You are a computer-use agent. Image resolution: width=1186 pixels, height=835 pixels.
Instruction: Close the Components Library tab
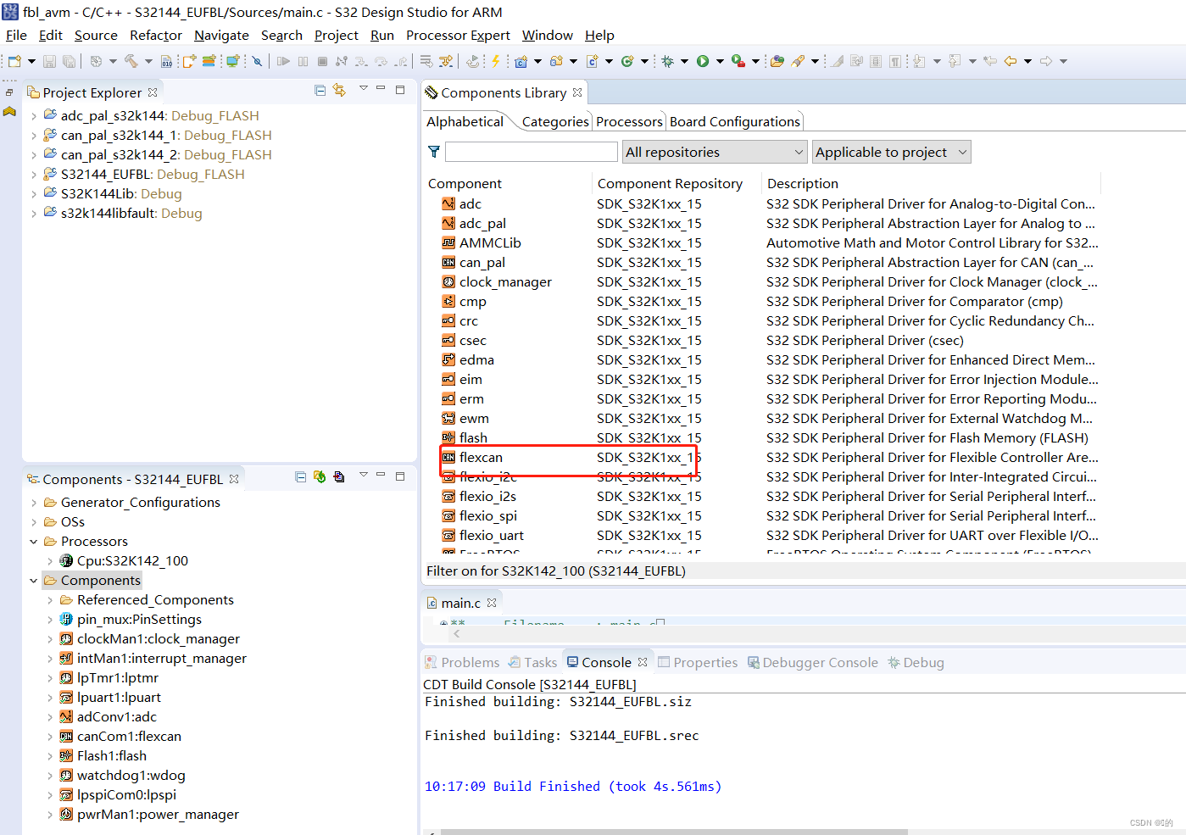(577, 92)
